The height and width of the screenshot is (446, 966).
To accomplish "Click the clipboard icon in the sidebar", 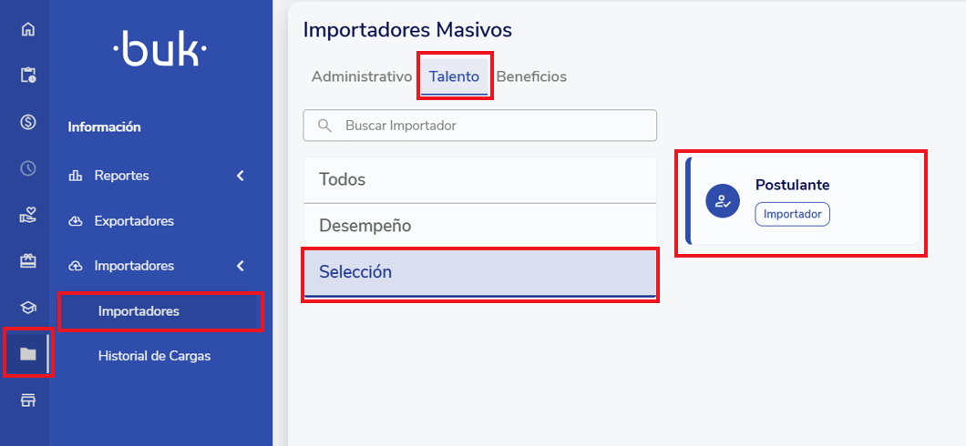I will pos(28,76).
